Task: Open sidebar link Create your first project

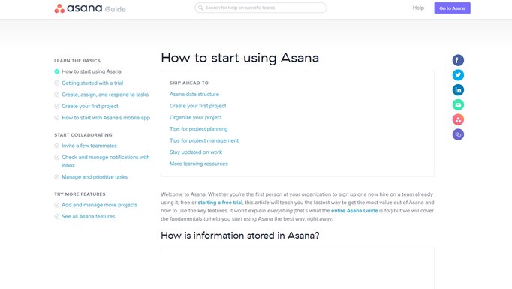Action: point(90,106)
